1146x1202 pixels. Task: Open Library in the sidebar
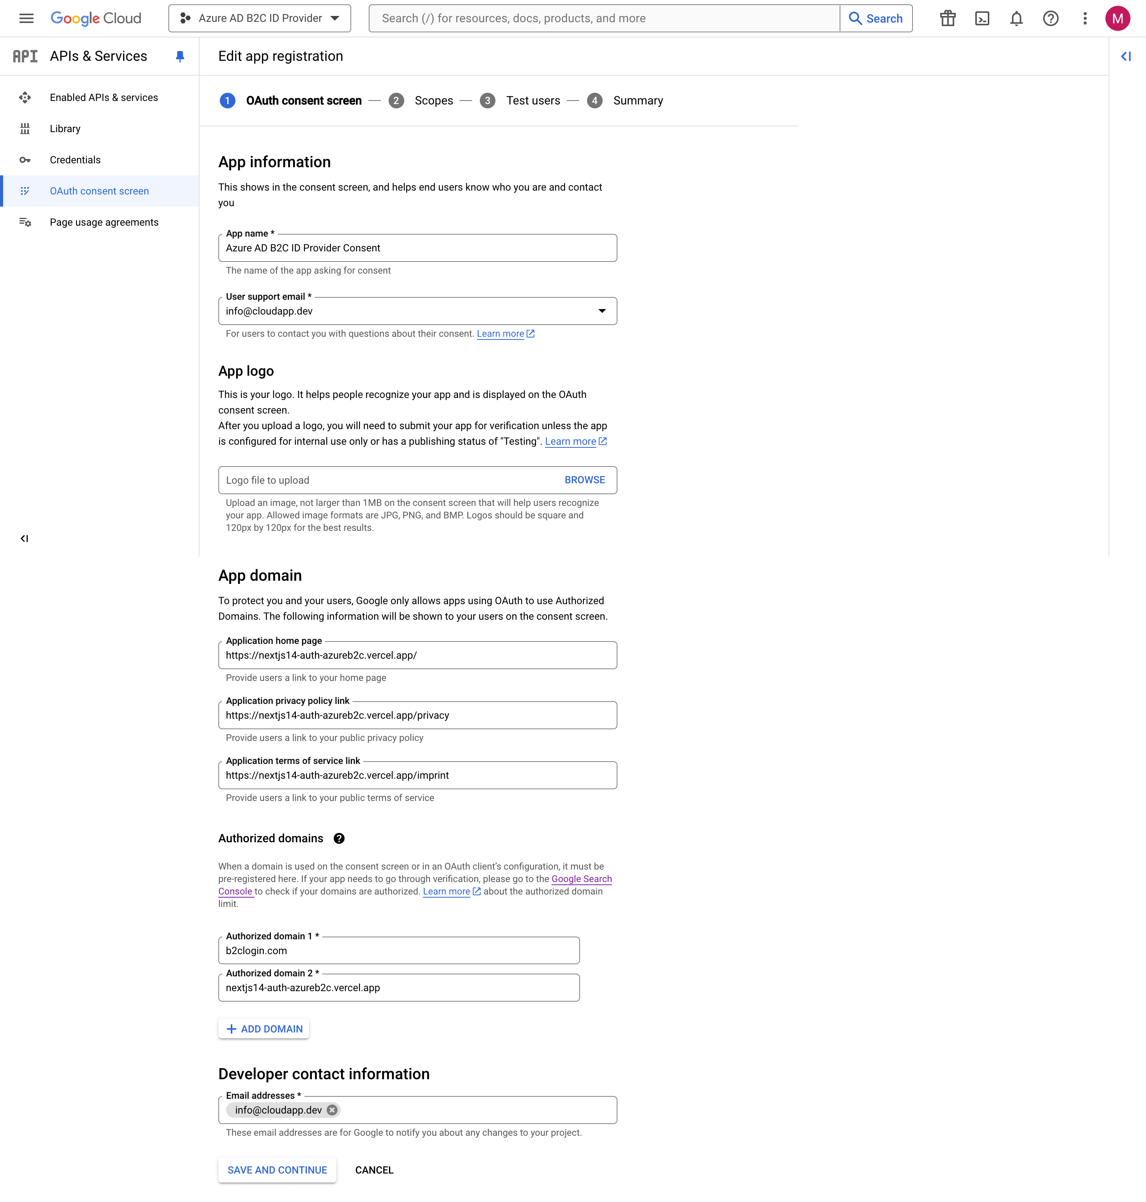(65, 129)
